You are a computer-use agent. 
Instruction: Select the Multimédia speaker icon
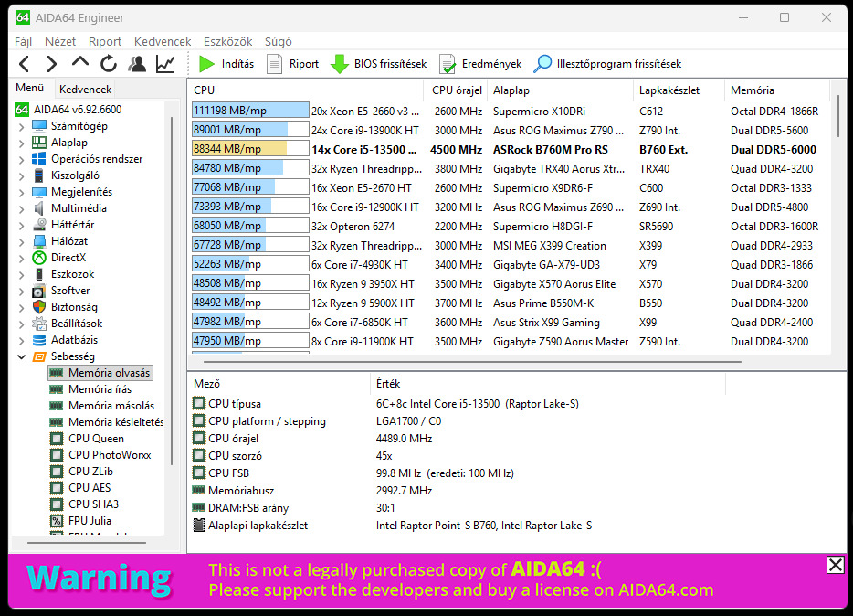(x=39, y=208)
